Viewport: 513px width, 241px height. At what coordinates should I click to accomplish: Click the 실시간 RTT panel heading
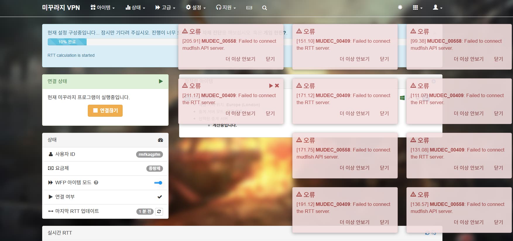click(x=60, y=233)
